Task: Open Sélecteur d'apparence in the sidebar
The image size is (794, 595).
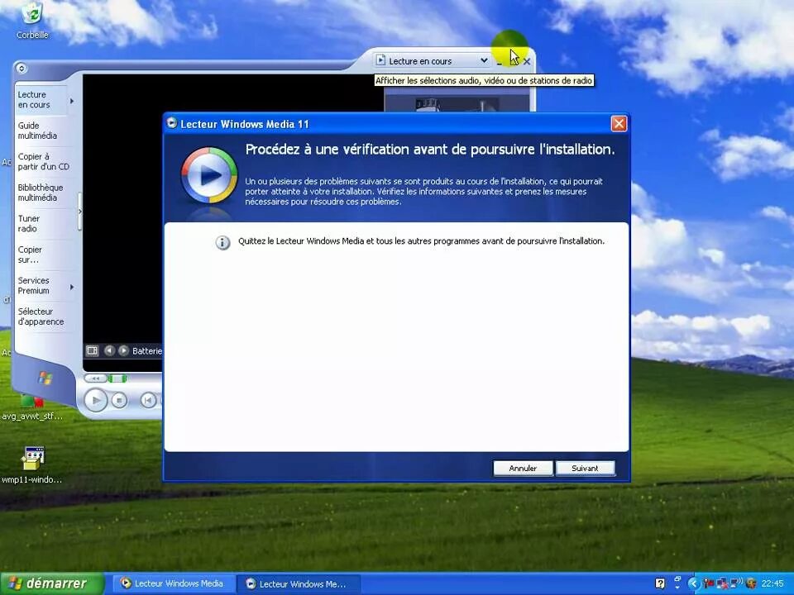Action: pos(41,317)
